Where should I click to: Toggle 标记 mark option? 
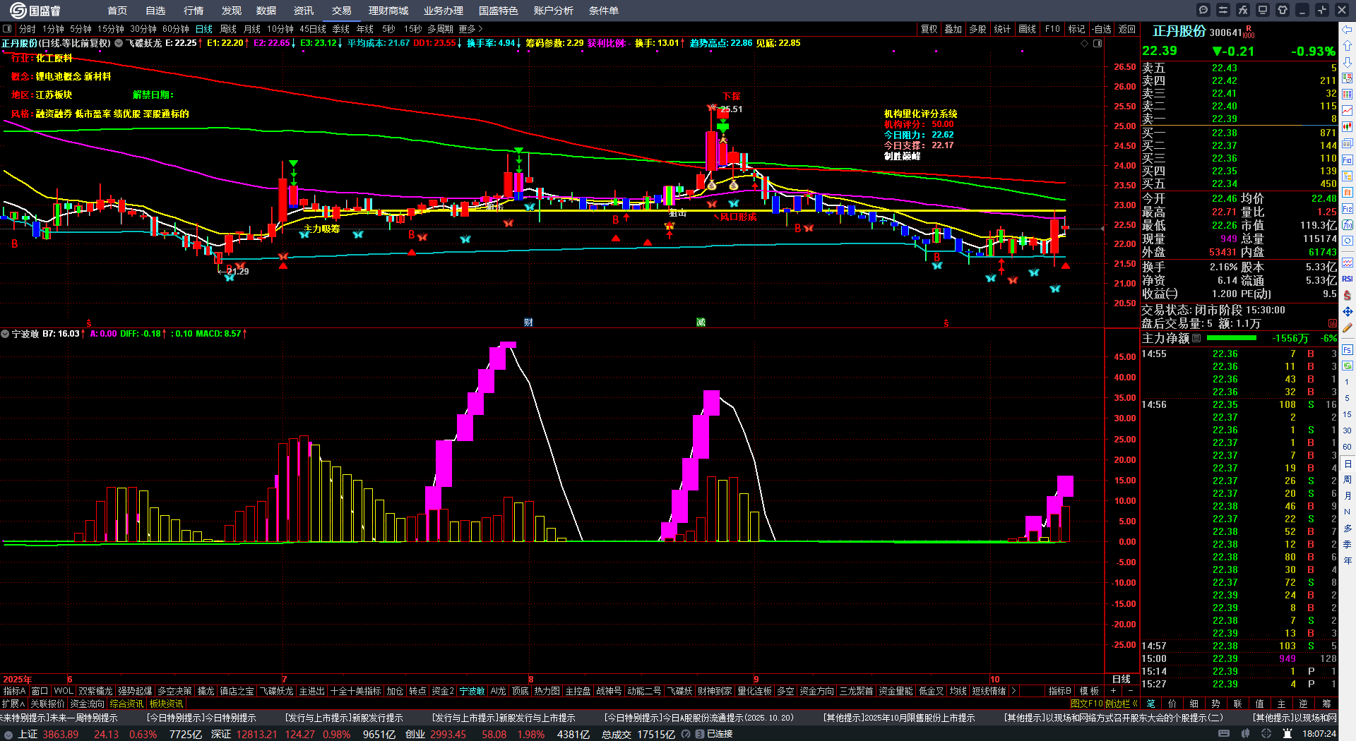tap(1076, 29)
